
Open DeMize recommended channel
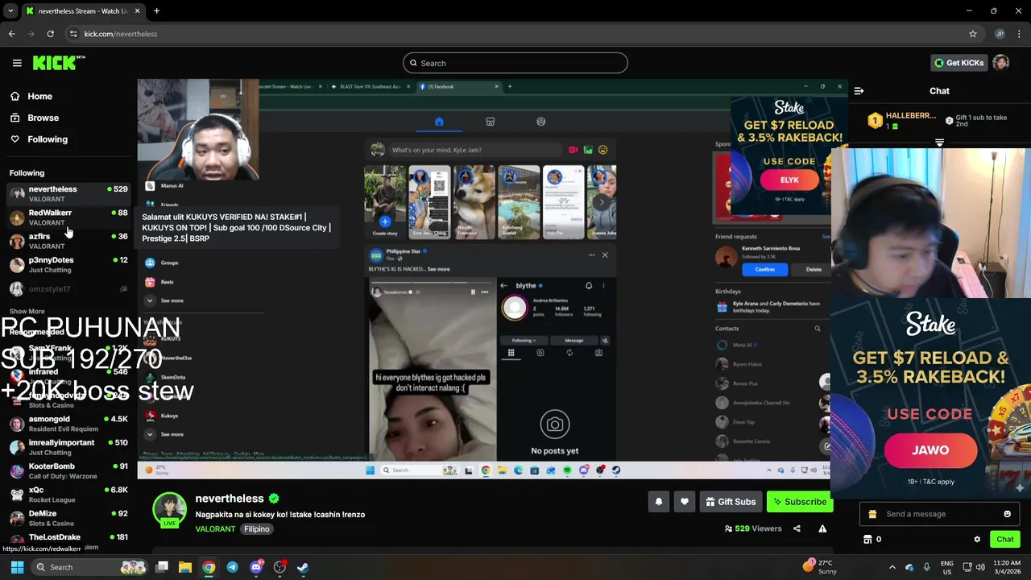[x=68, y=518]
